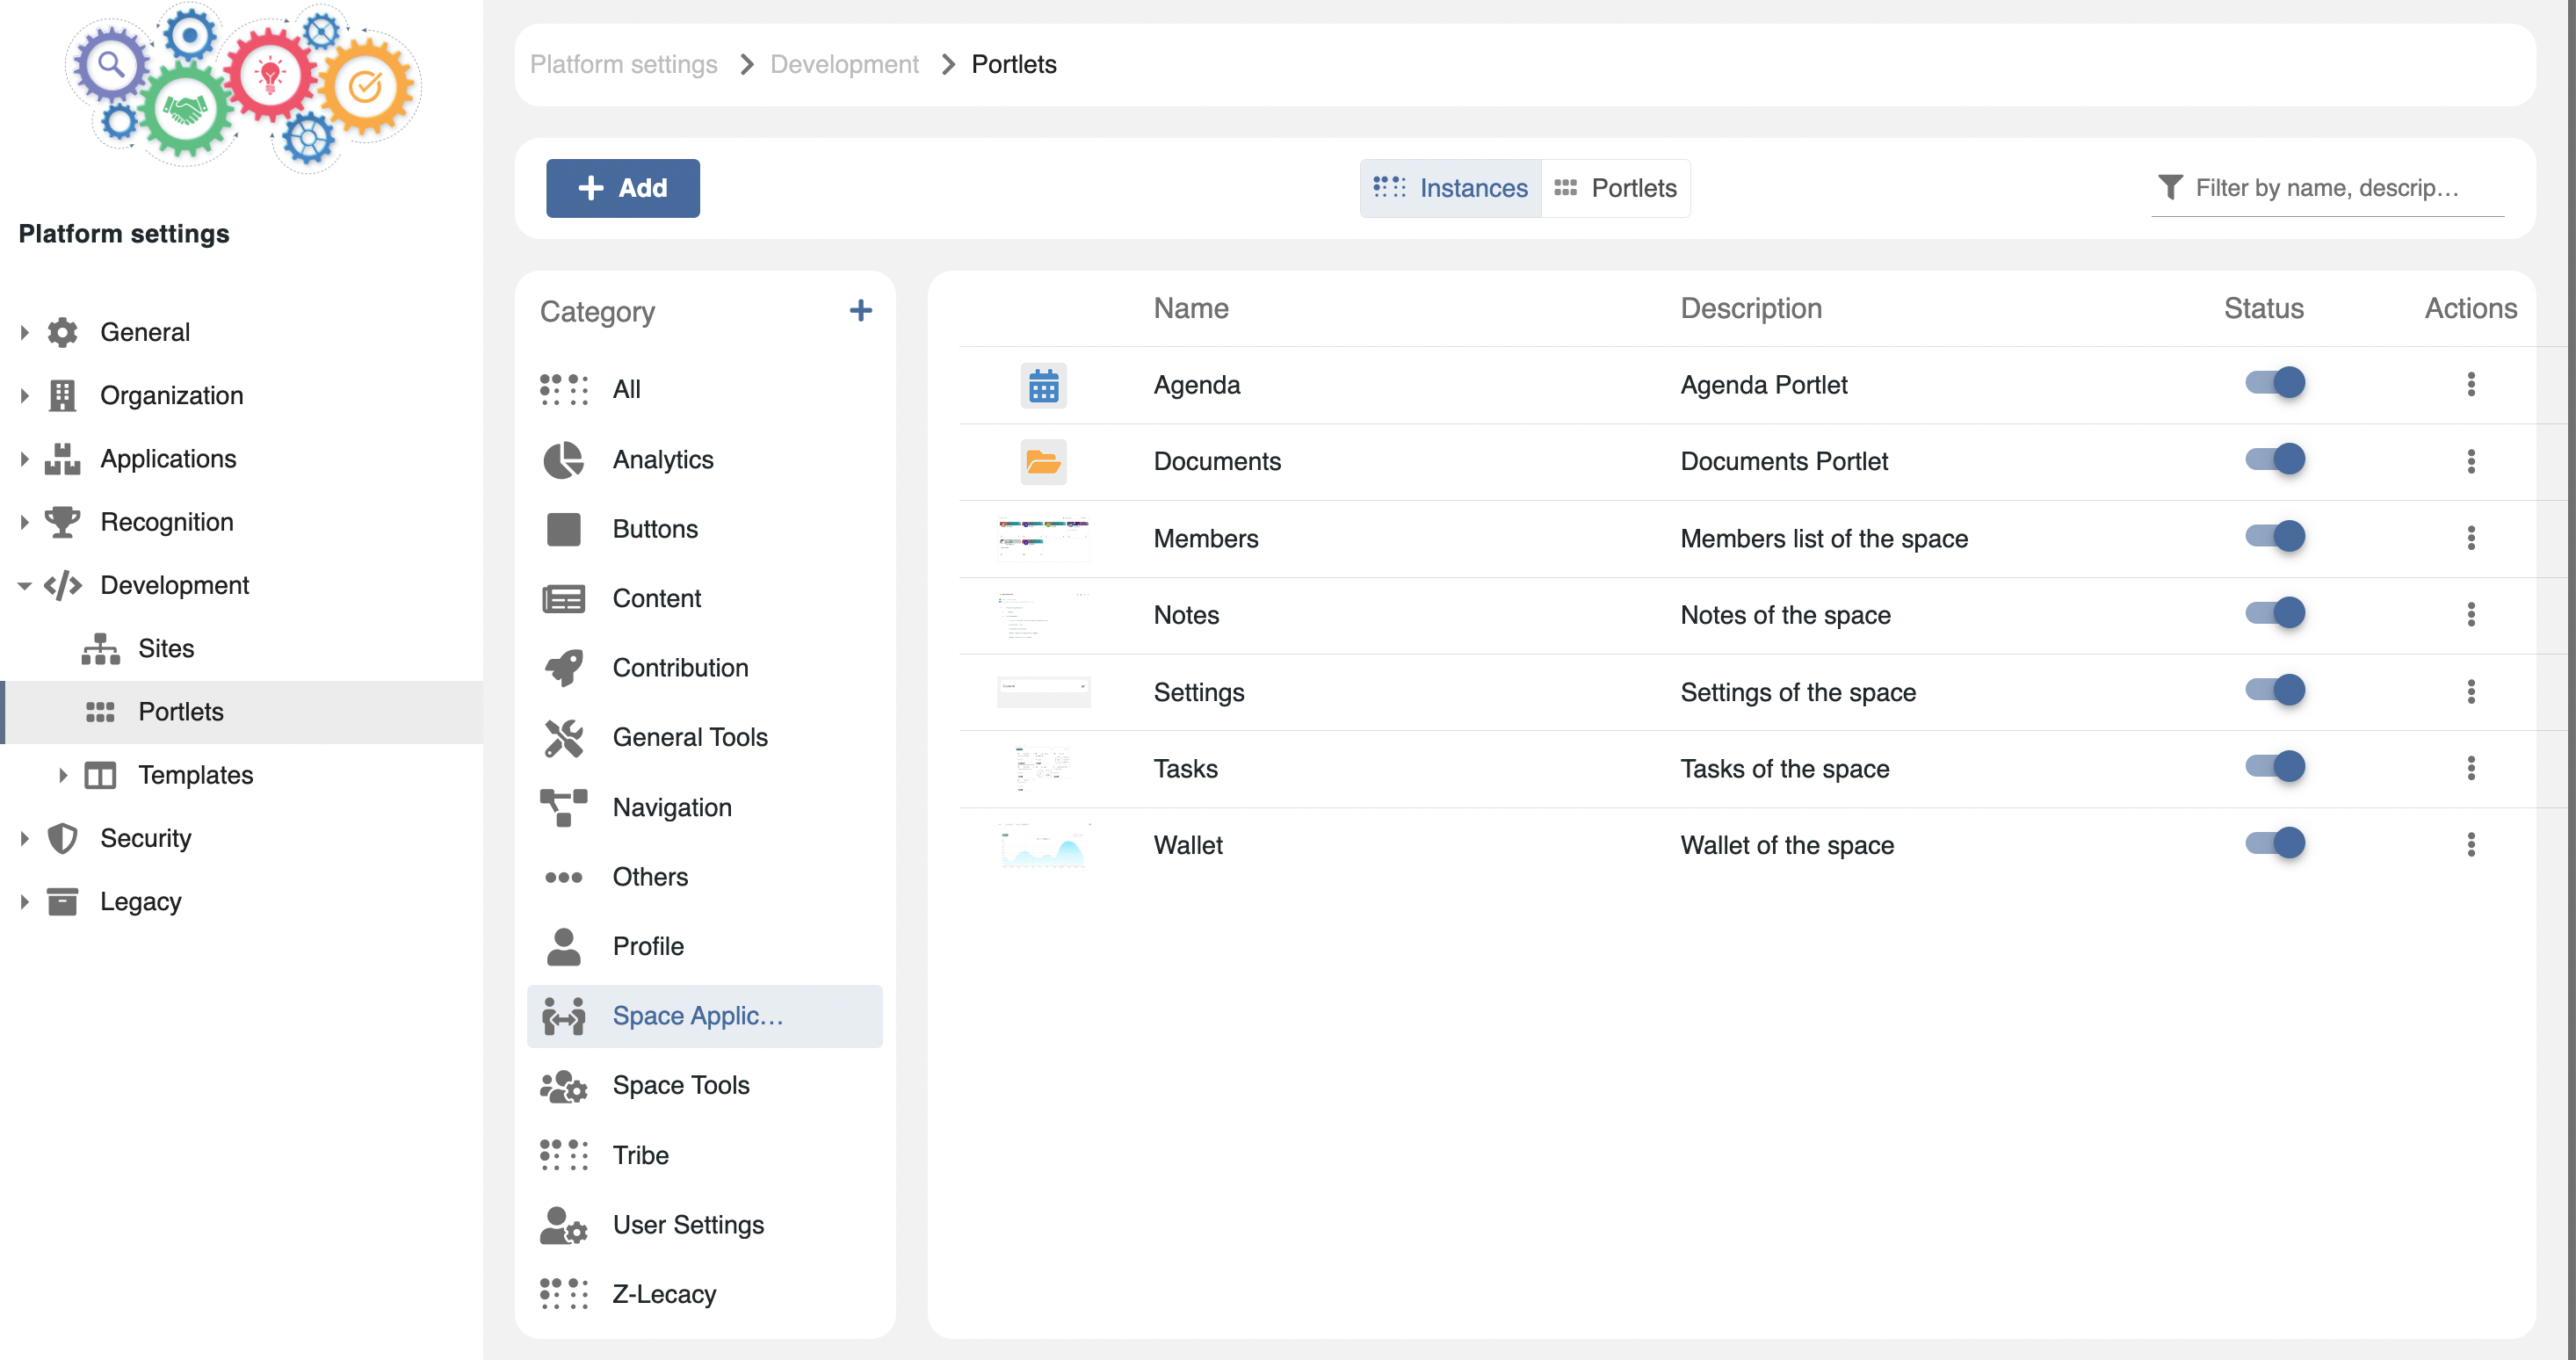Go to Platform settings breadcrumb link
This screenshot has width=2576, height=1360.
point(623,64)
